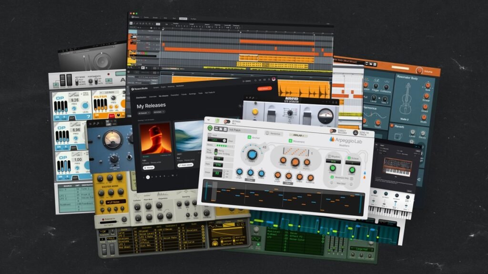The width and height of the screenshot is (488, 274).
Task: Click the Randomize button in ArpeggioLab
Action: click(273, 133)
